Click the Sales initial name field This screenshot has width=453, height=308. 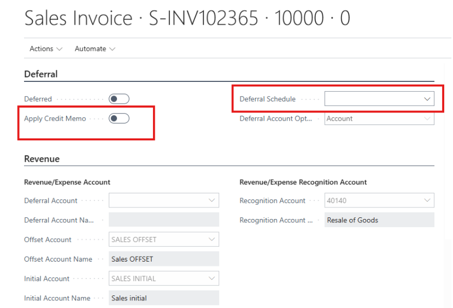[x=164, y=298]
